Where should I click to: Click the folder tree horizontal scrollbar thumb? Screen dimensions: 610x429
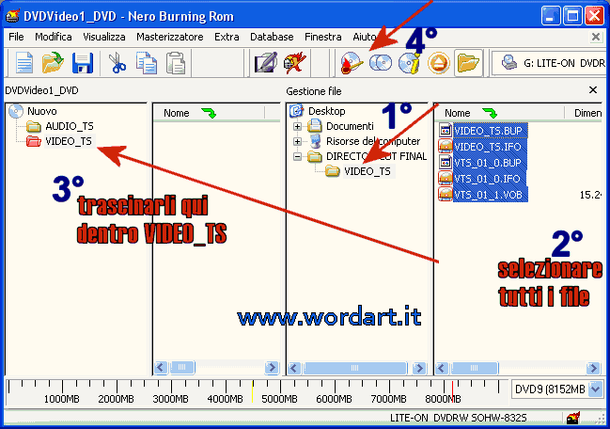click(354, 368)
